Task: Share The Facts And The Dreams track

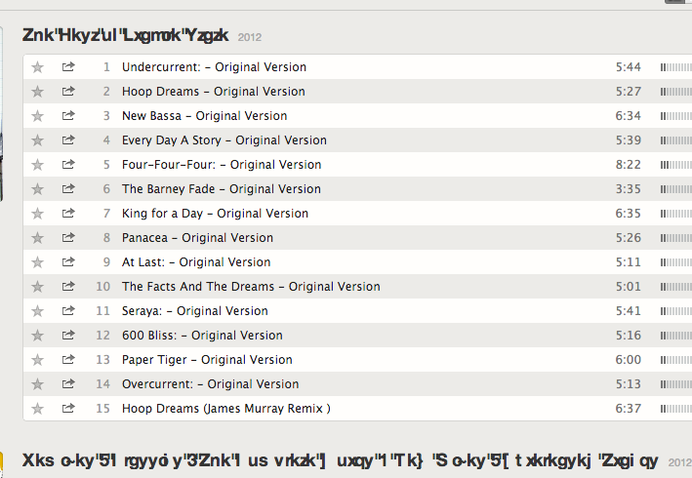Action: tap(68, 287)
